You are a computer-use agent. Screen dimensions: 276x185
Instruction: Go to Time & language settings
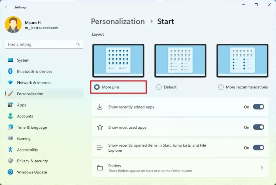point(32,127)
